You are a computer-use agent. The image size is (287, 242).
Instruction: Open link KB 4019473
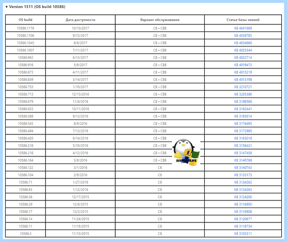tap(243, 65)
